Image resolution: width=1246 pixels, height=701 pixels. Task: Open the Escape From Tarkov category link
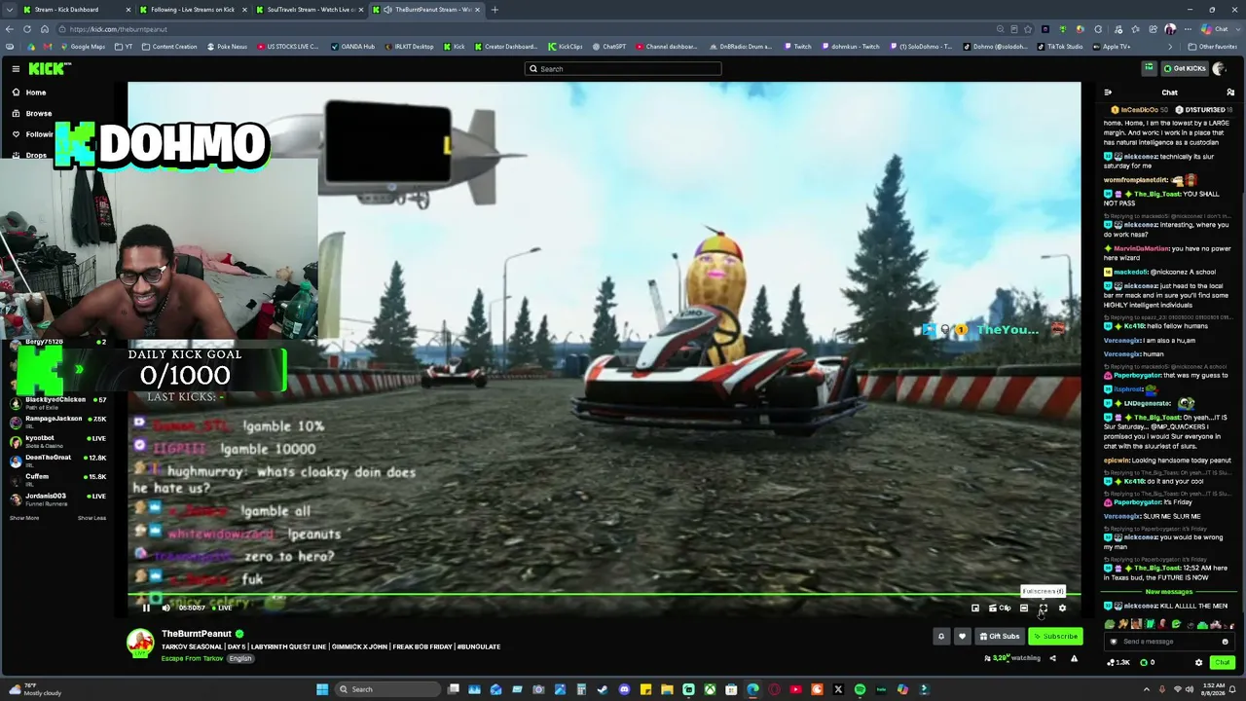point(193,658)
